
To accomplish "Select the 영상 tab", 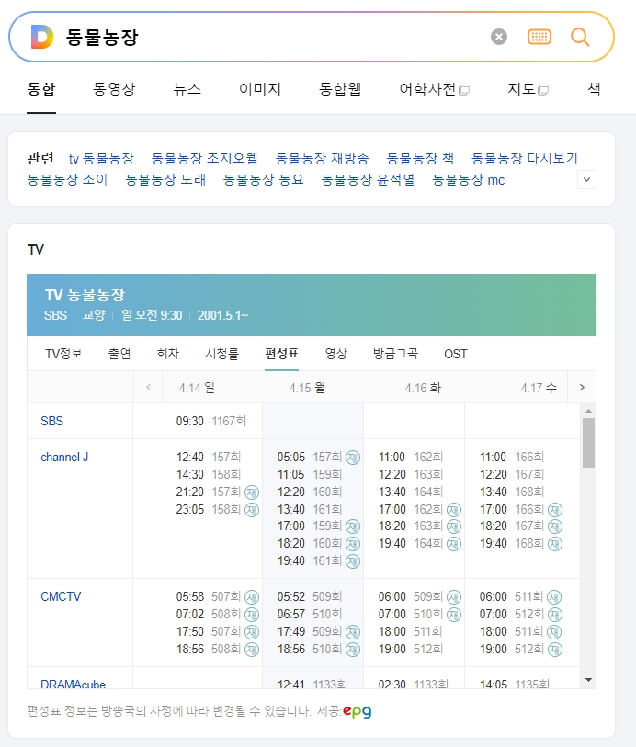I will [335, 354].
